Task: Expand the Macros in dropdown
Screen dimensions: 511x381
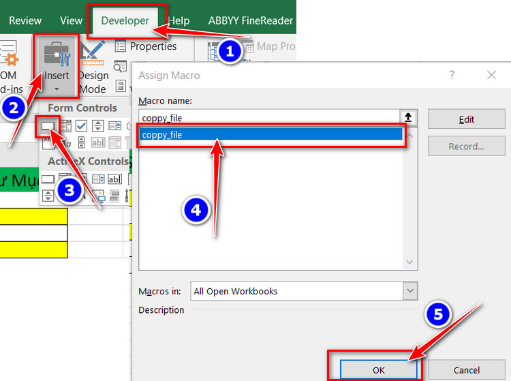Action: tap(409, 291)
